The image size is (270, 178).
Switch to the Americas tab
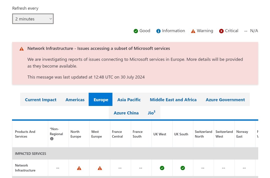(x=75, y=100)
